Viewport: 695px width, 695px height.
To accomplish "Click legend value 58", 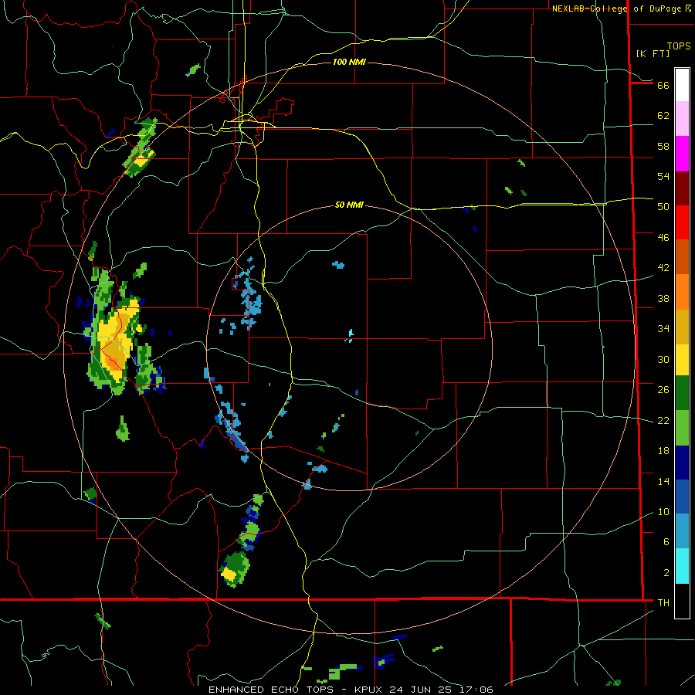I will (663, 146).
